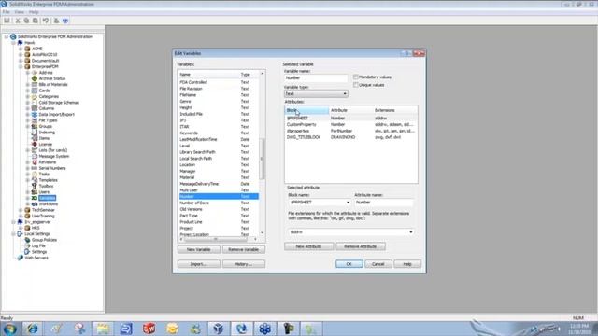Open Internet Explorer from the taskbar
Viewport: 598px width, 336px height.
click(x=33, y=329)
